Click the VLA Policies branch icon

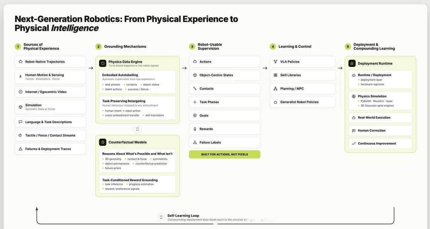tap(275, 62)
